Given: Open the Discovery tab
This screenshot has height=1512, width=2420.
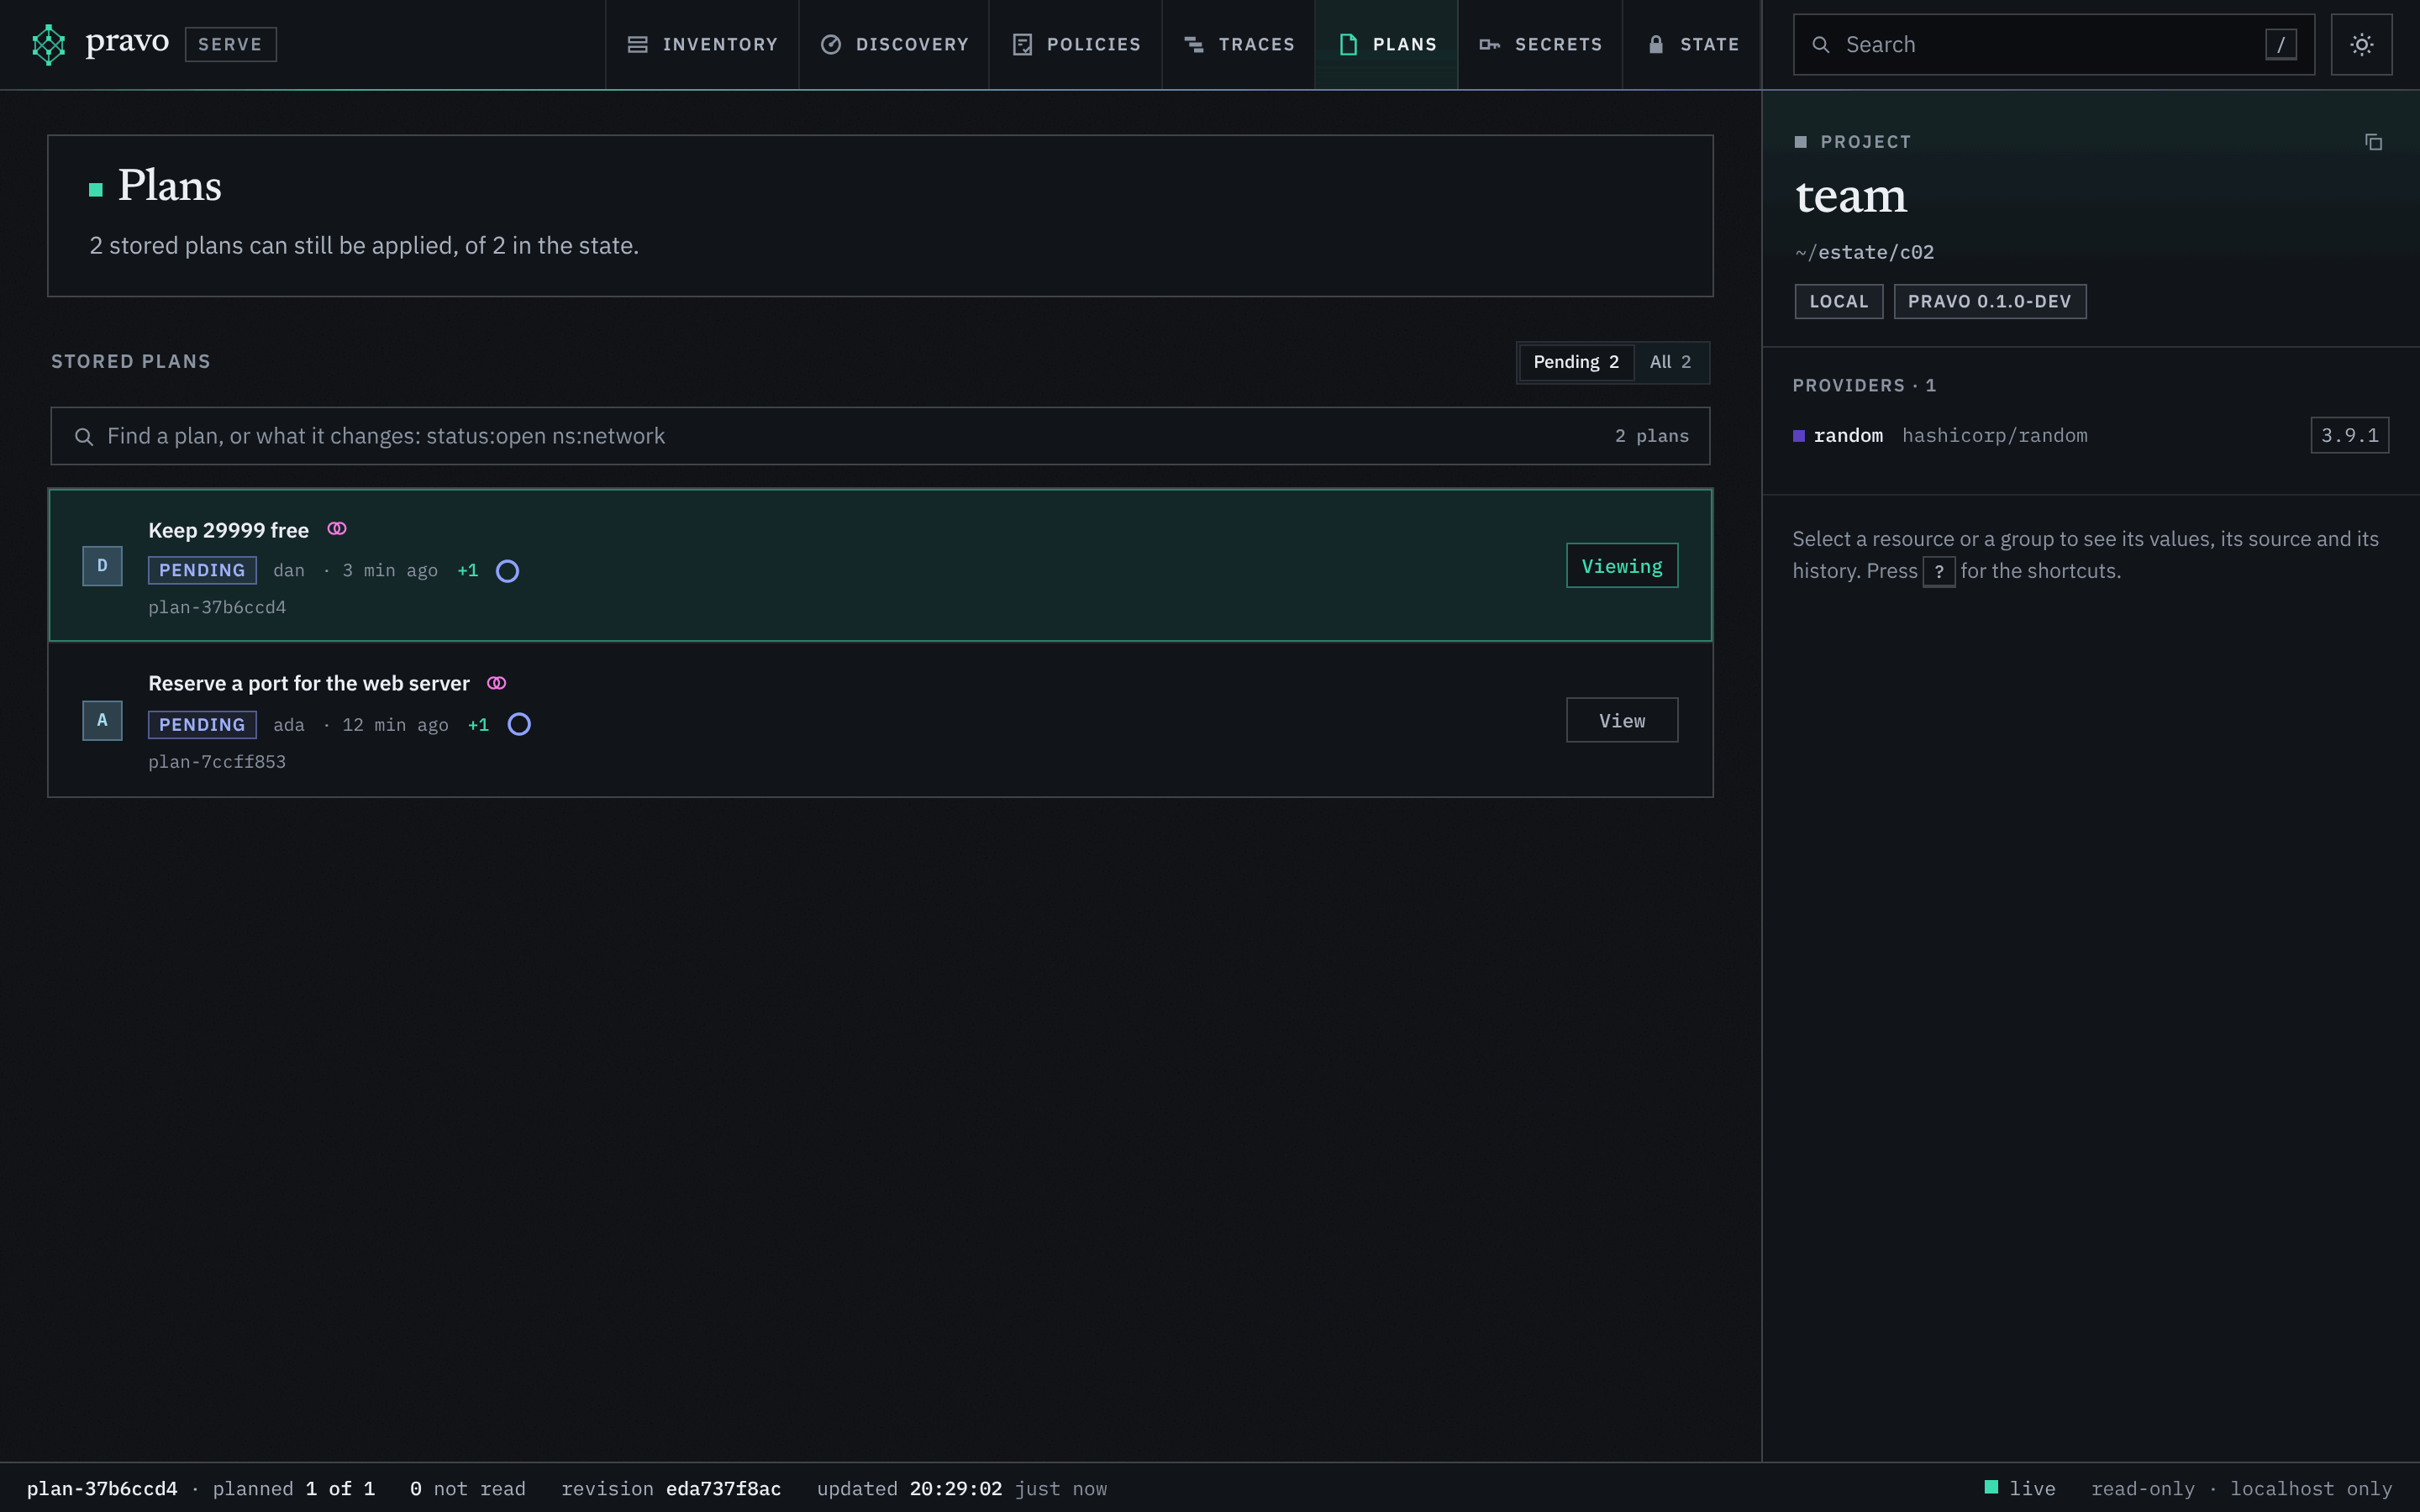Looking at the screenshot, I should [x=894, y=44].
